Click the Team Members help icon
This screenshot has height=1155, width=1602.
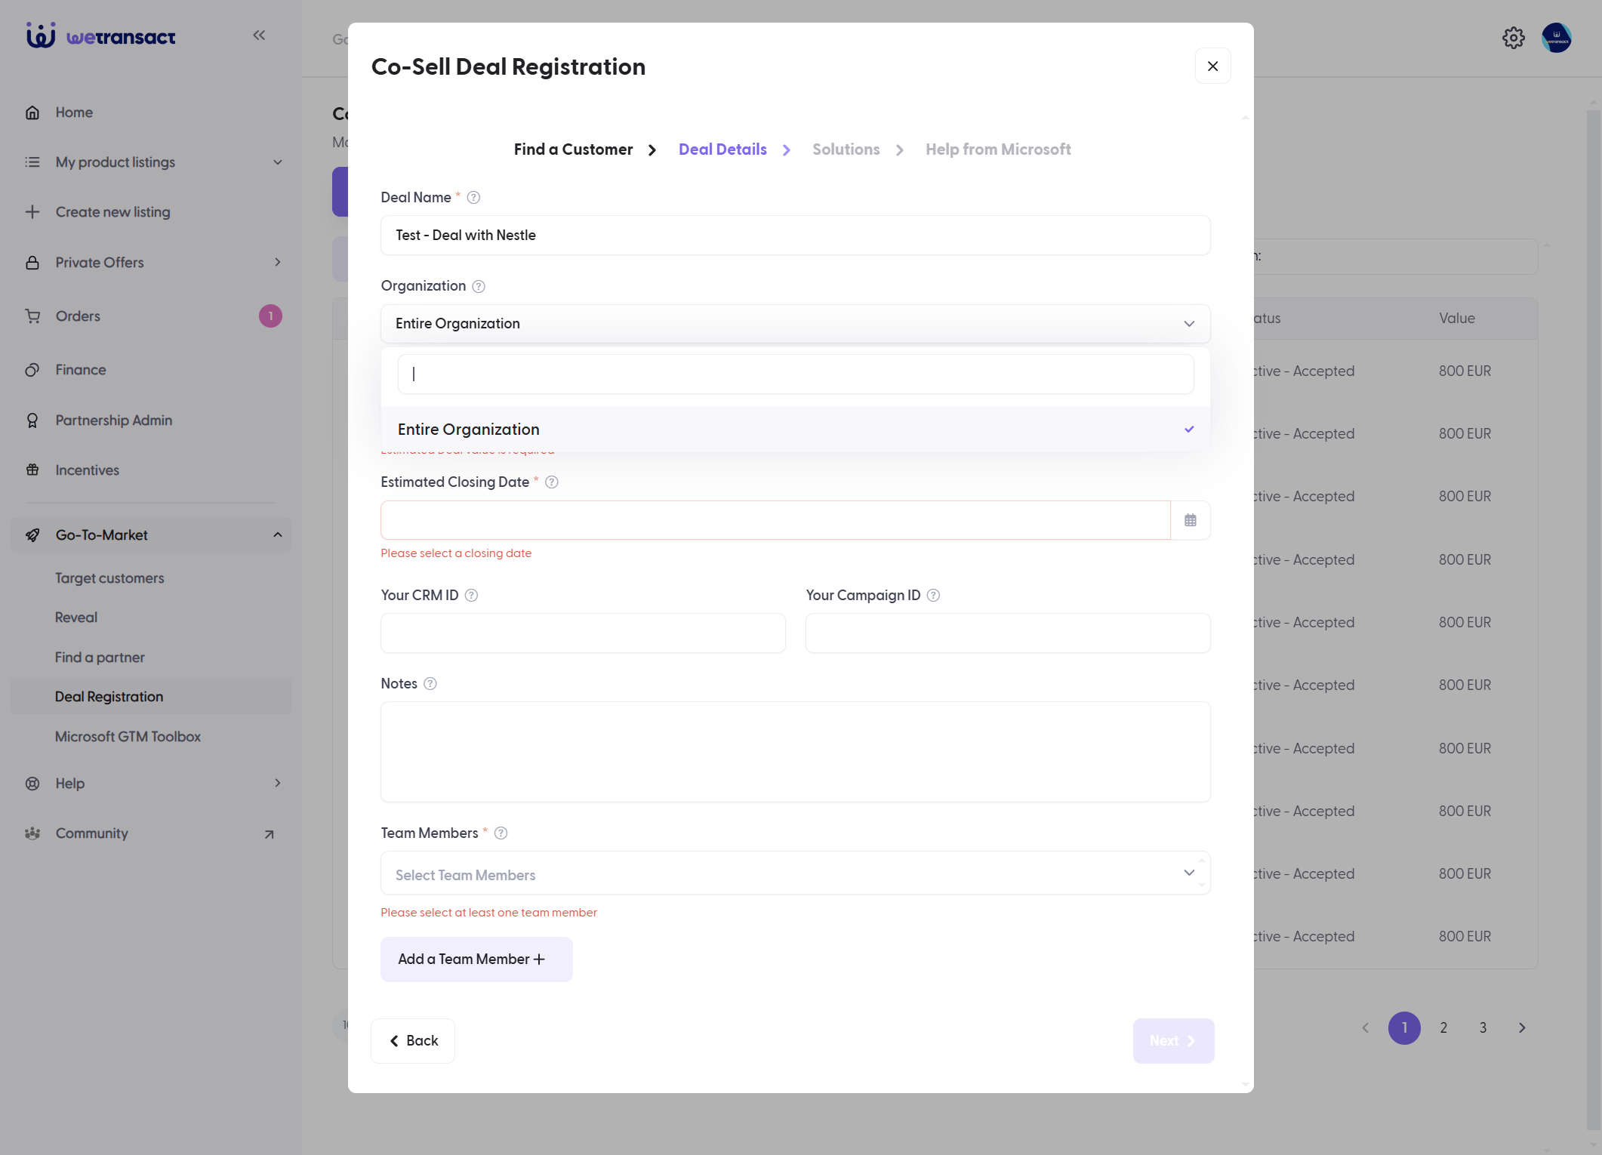point(501,833)
